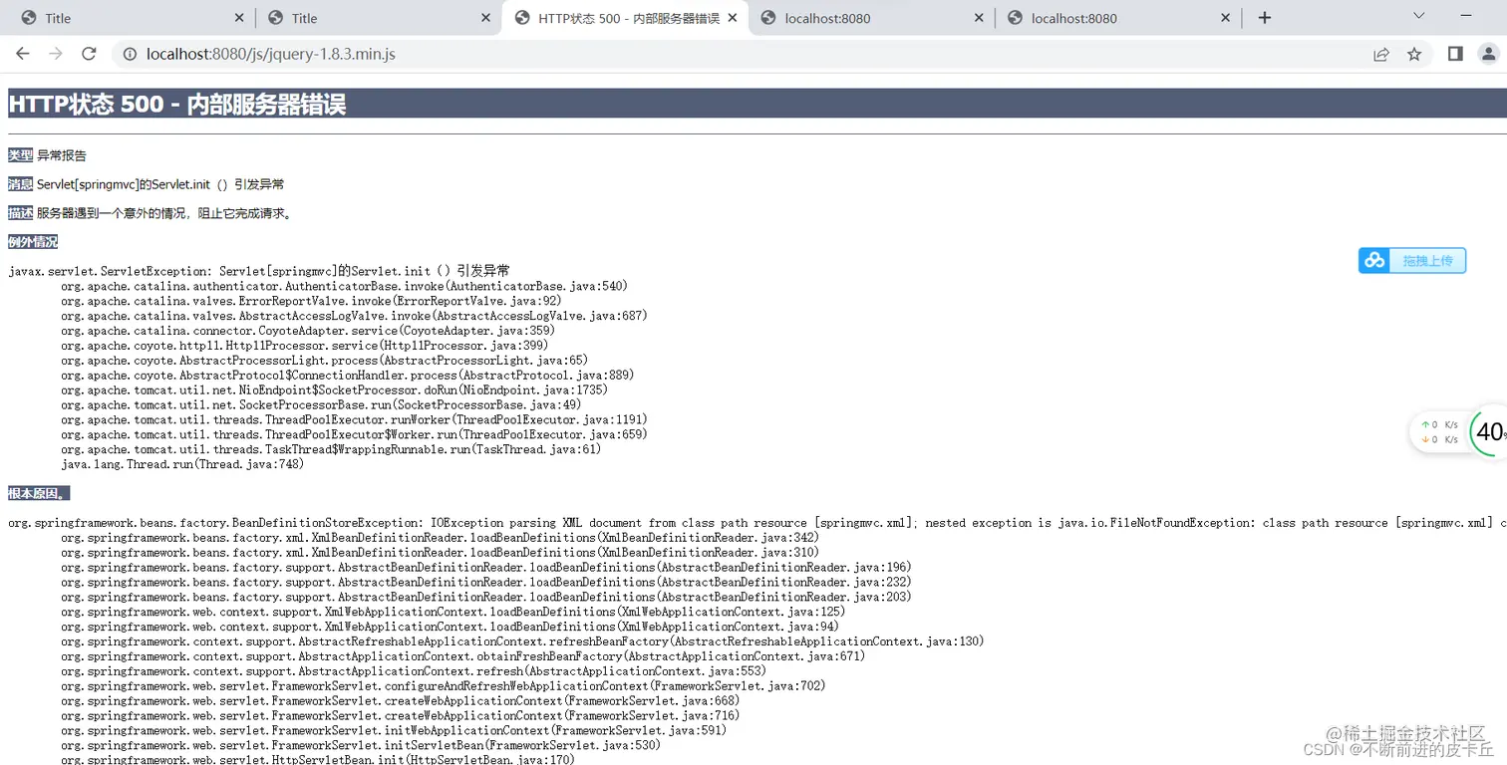Click the FrameworkServlet.java:668 stack line
Screen dimensions: 1507x765
(400, 701)
